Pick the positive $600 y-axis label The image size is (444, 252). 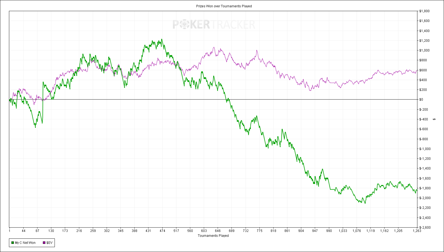(x=423, y=70)
